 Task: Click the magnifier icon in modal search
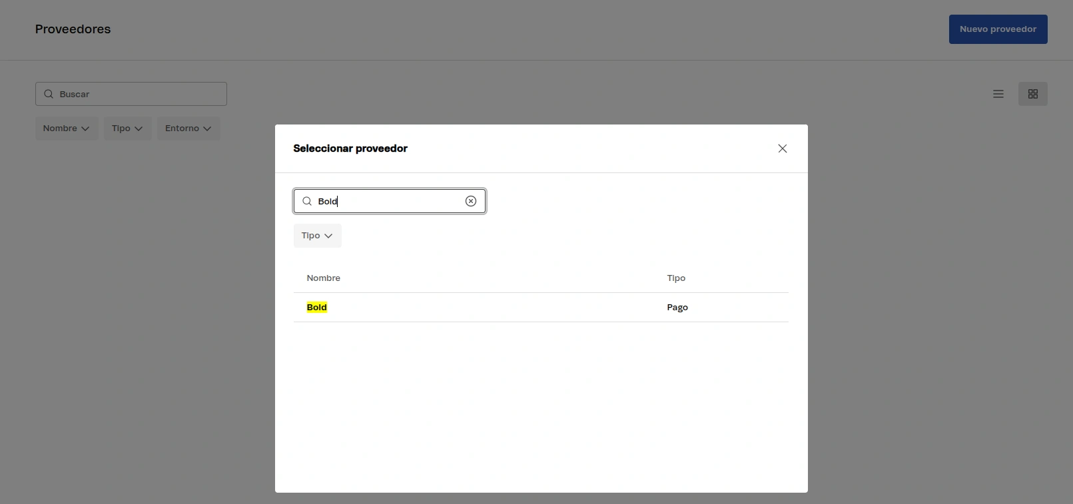[x=307, y=201]
